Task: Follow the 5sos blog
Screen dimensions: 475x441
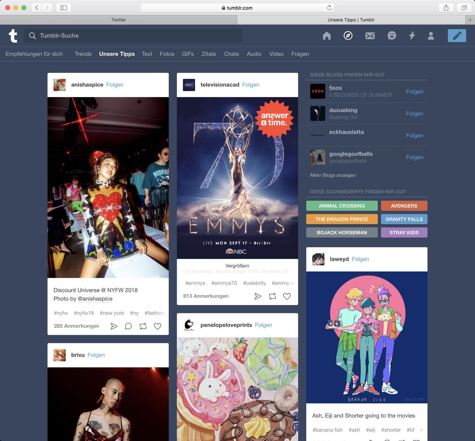Action: point(415,91)
